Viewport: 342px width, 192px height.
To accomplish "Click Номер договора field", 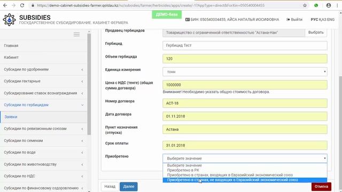I will click(245, 103).
